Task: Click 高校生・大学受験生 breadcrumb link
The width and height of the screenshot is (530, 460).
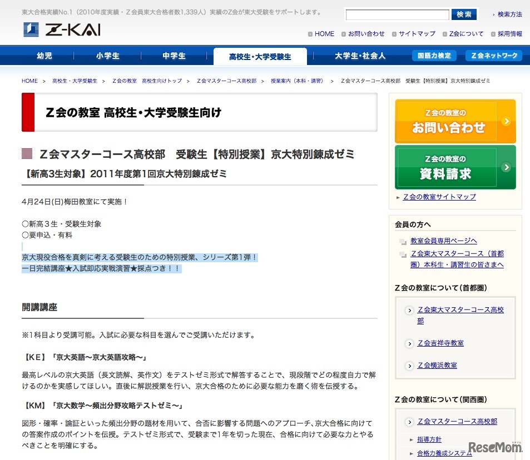Action: click(75, 81)
